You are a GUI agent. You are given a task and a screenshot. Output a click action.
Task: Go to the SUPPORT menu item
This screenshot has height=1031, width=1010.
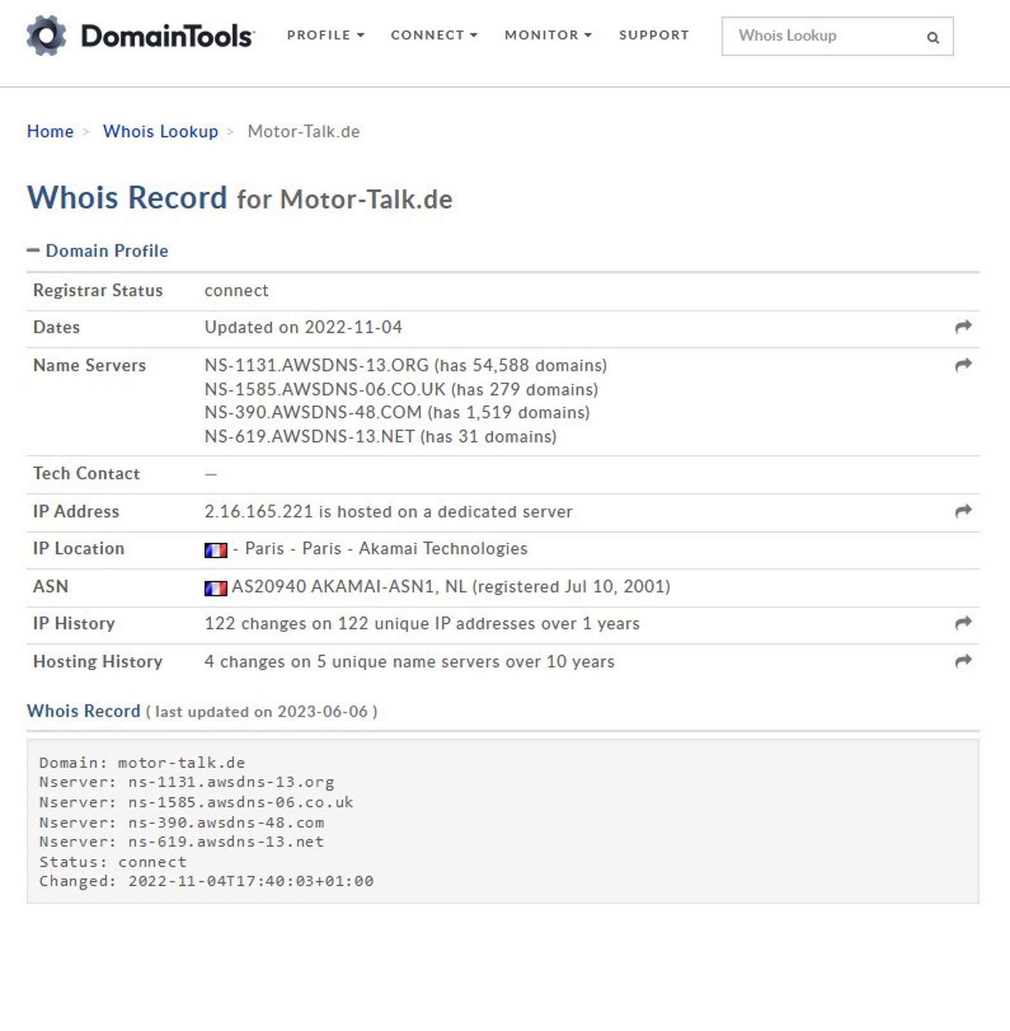(653, 35)
